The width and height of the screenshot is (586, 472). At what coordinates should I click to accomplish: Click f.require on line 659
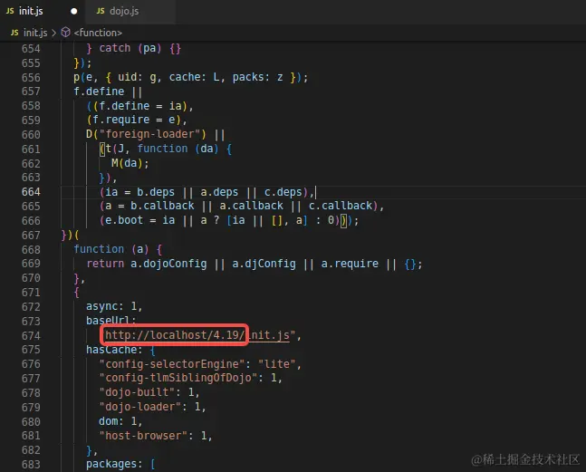121,120
